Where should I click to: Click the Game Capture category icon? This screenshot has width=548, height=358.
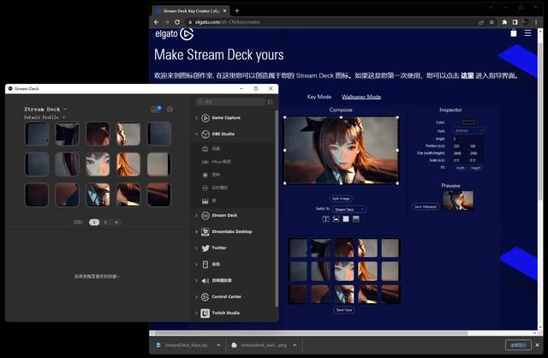pos(205,118)
